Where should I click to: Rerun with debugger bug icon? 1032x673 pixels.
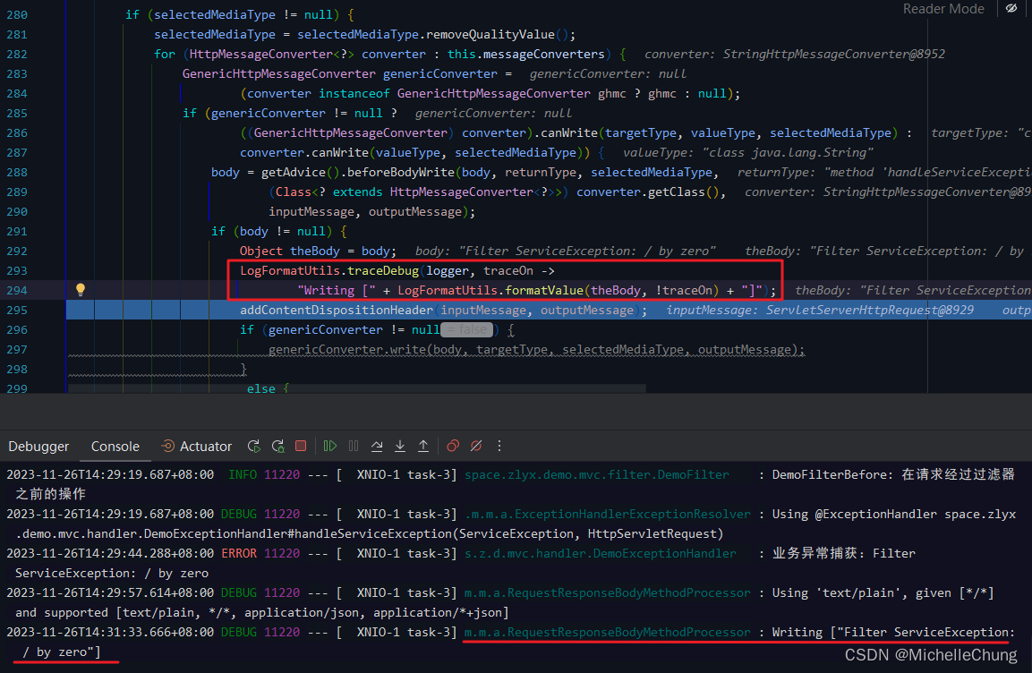[277, 446]
